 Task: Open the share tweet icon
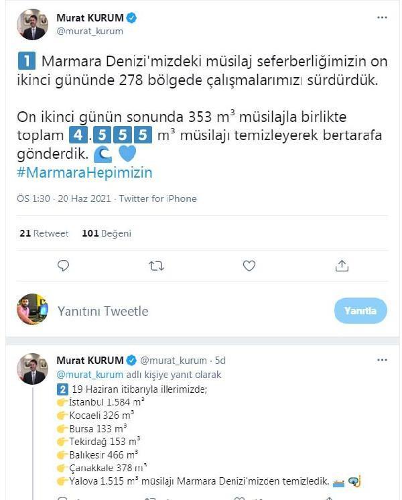coord(342,266)
